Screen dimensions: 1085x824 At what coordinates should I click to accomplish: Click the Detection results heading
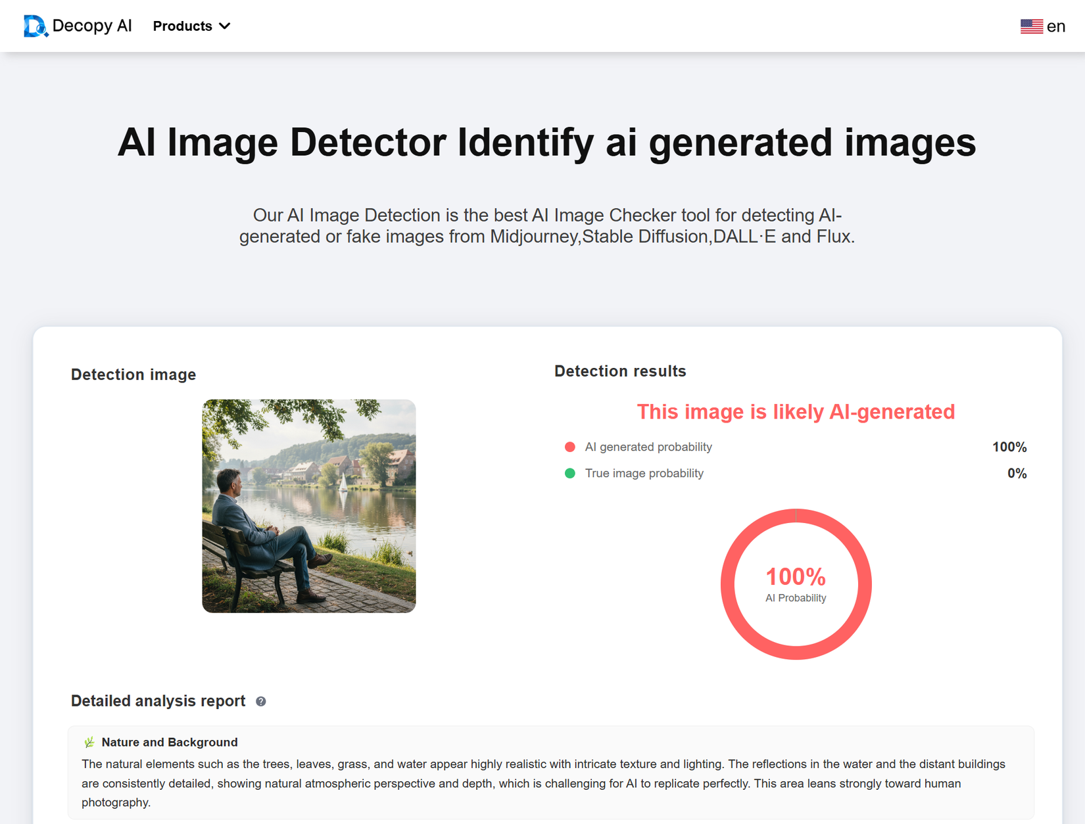[x=620, y=371]
